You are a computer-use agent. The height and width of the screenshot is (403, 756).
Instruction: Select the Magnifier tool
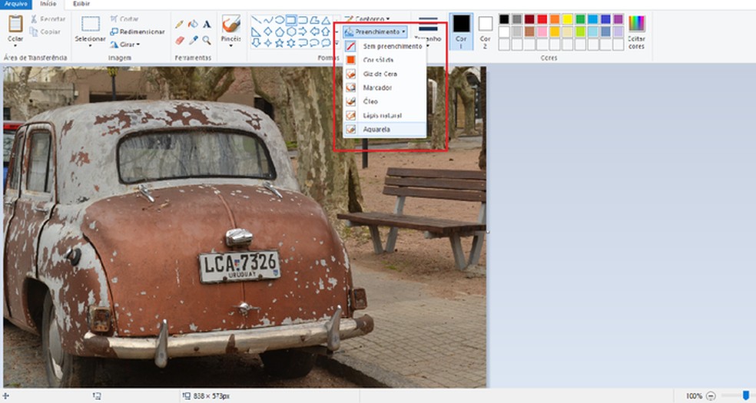click(207, 41)
